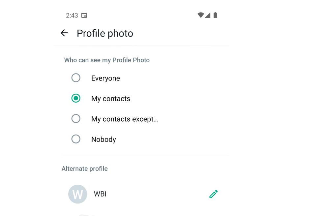Click the 2:43 clock time
323x216 pixels.
72,15
